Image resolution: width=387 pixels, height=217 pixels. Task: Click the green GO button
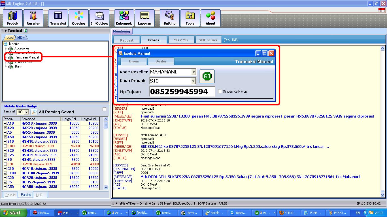click(x=207, y=76)
